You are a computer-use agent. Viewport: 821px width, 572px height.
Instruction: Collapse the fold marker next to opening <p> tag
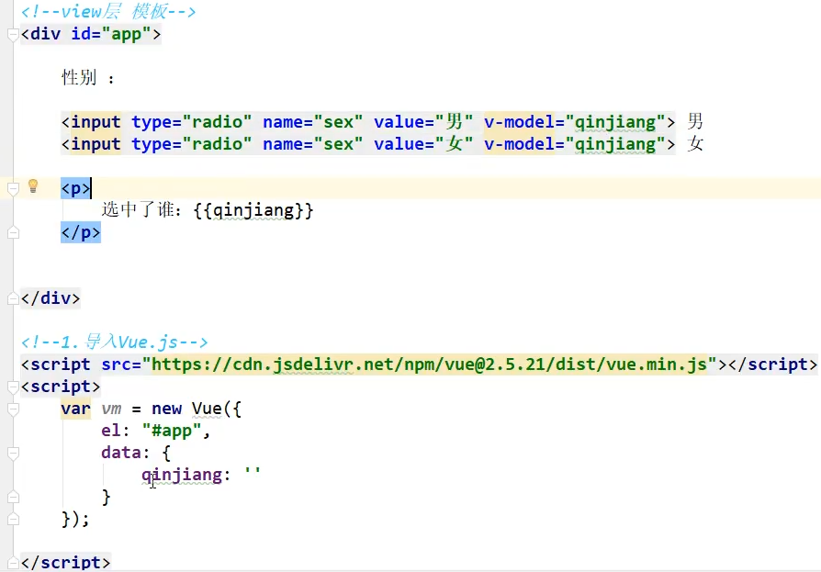(13, 188)
